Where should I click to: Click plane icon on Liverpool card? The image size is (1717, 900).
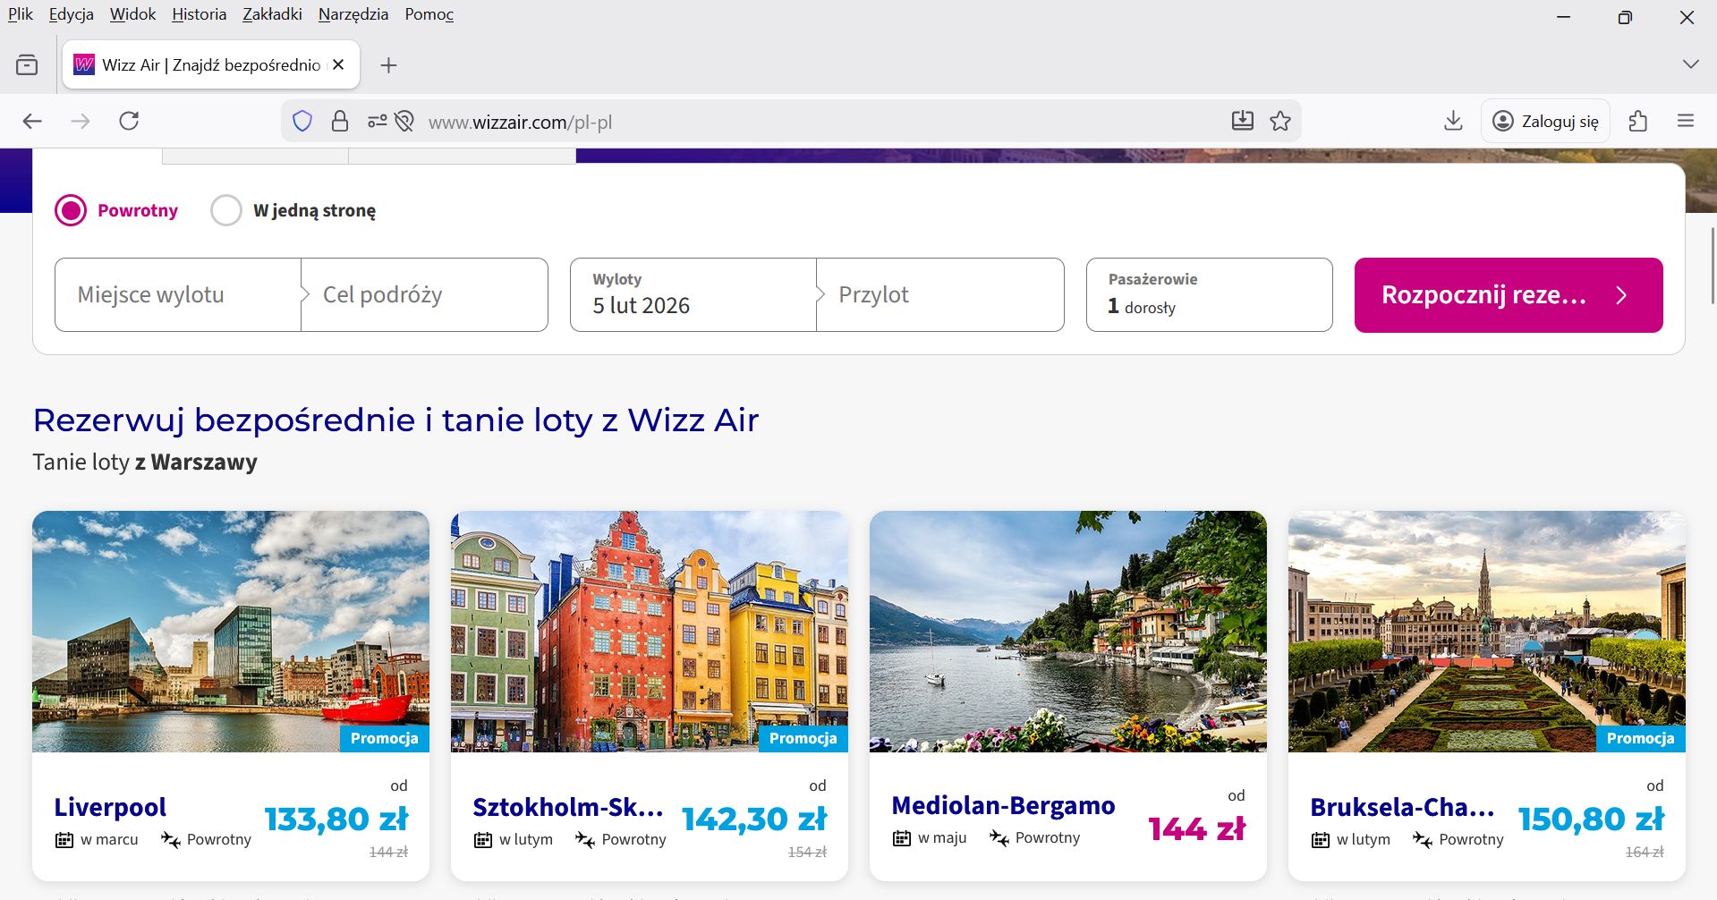170,839
